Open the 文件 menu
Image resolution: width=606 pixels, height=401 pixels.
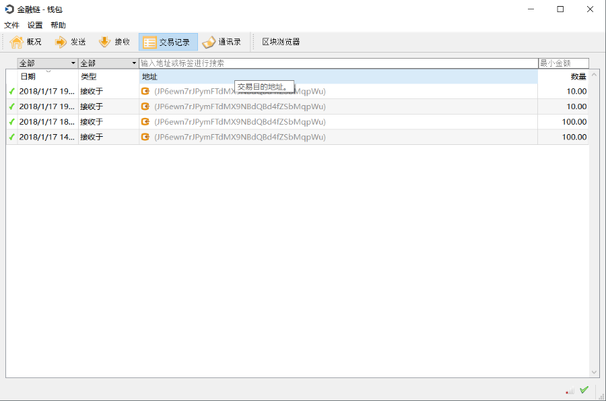pyautogui.click(x=11, y=25)
